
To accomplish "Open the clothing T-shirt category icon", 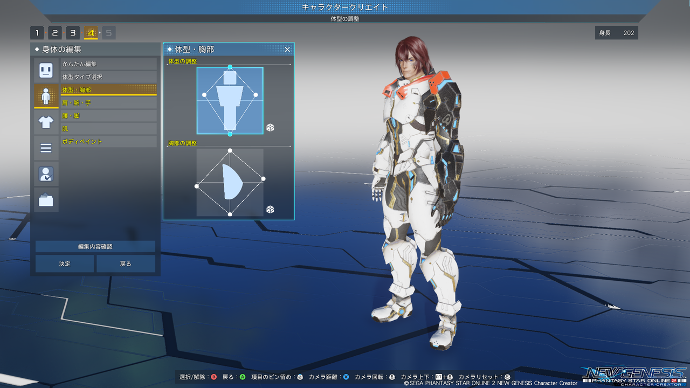I will pyautogui.click(x=46, y=122).
